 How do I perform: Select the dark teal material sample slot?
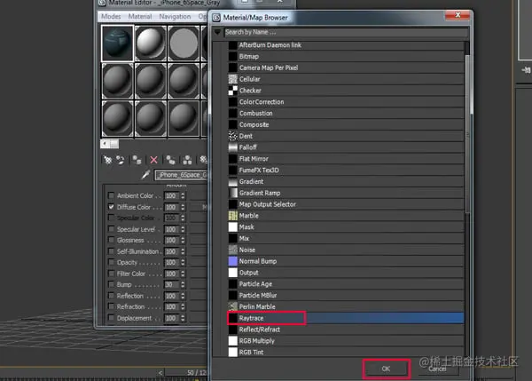click(x=117, y=44)
